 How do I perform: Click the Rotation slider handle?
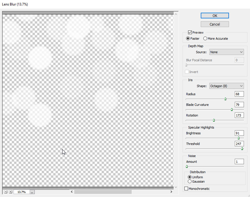click(x=214, y=120)
